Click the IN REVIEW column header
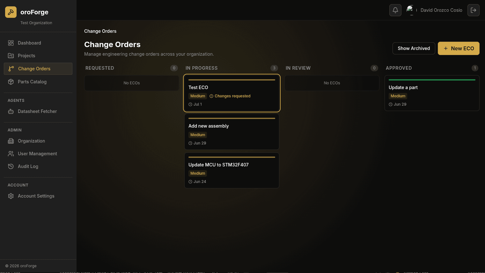 298,68
